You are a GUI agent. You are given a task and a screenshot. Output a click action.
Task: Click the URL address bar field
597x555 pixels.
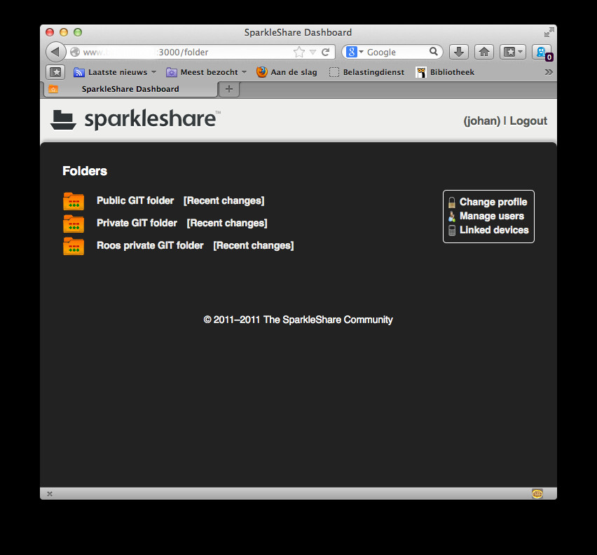coord(182,52)
